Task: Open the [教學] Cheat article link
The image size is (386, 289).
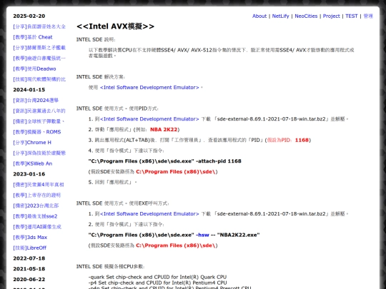Action: [33, 37]
